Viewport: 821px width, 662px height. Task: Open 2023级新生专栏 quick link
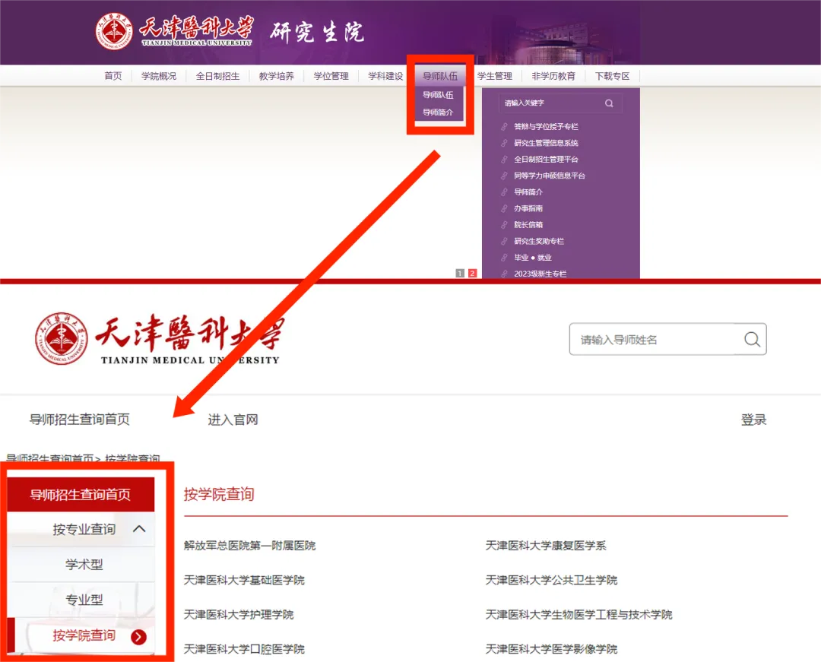(x=540, y=274)
